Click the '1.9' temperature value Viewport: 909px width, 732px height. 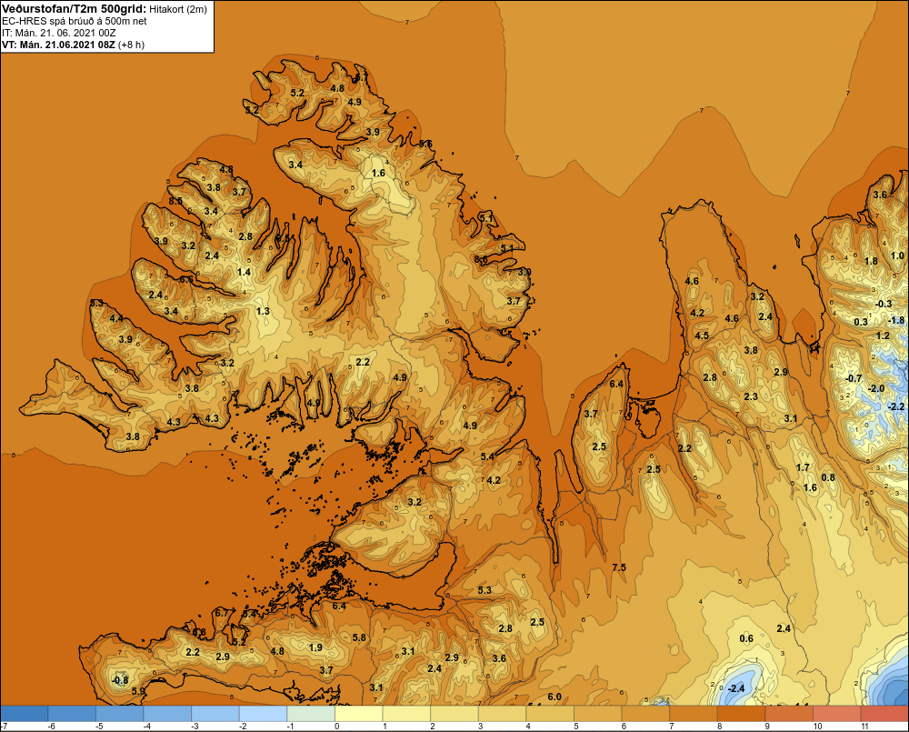click(x=315, y=647)
